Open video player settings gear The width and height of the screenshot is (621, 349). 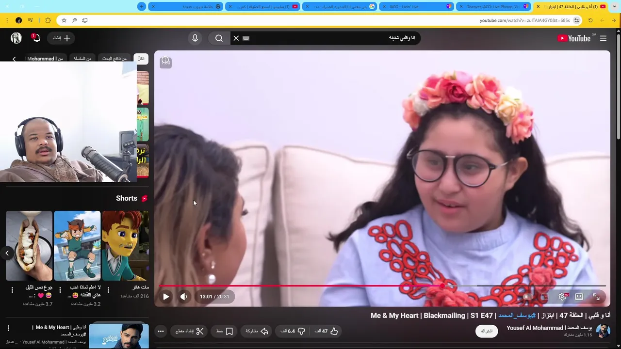tap(562, 297)
